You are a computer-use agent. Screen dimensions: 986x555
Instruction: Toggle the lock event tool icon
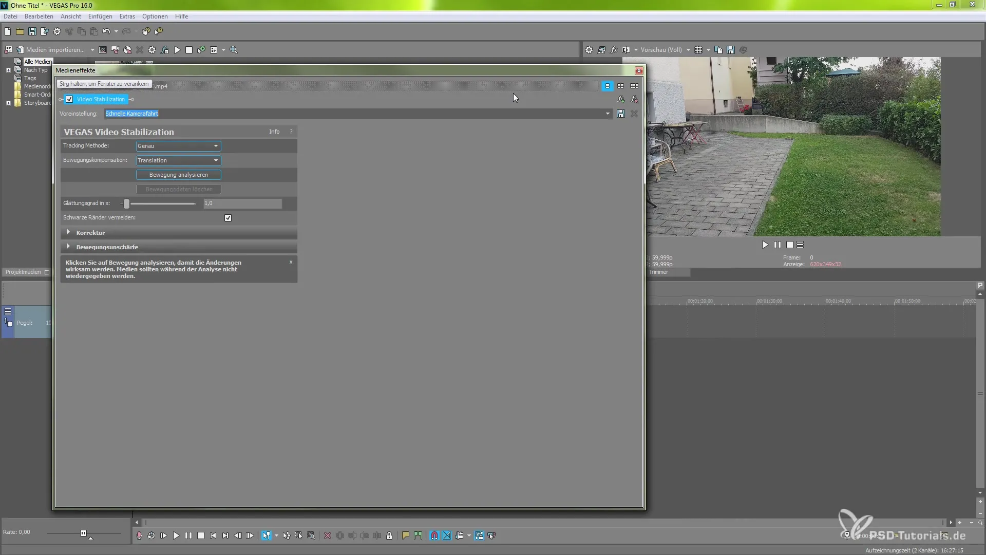[x=389, y=535]
